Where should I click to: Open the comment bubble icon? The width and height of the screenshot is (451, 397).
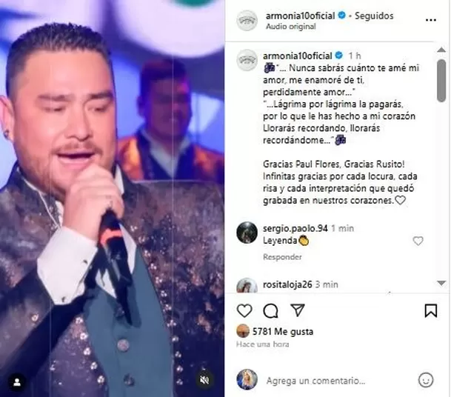tap(270, 310)
